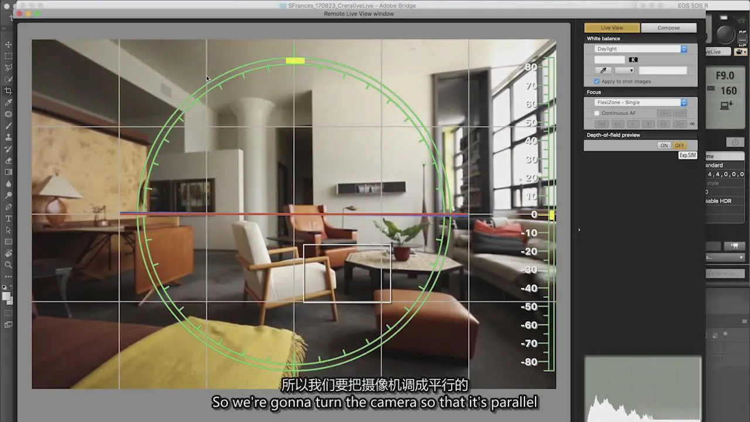750x422 pixels.
Task: Click the F9.0 aperture value
Action: tap(725, 76)
